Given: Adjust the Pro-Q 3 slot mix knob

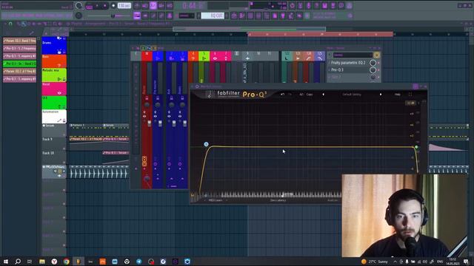Looking at the screenshot, I should (373, 69).
